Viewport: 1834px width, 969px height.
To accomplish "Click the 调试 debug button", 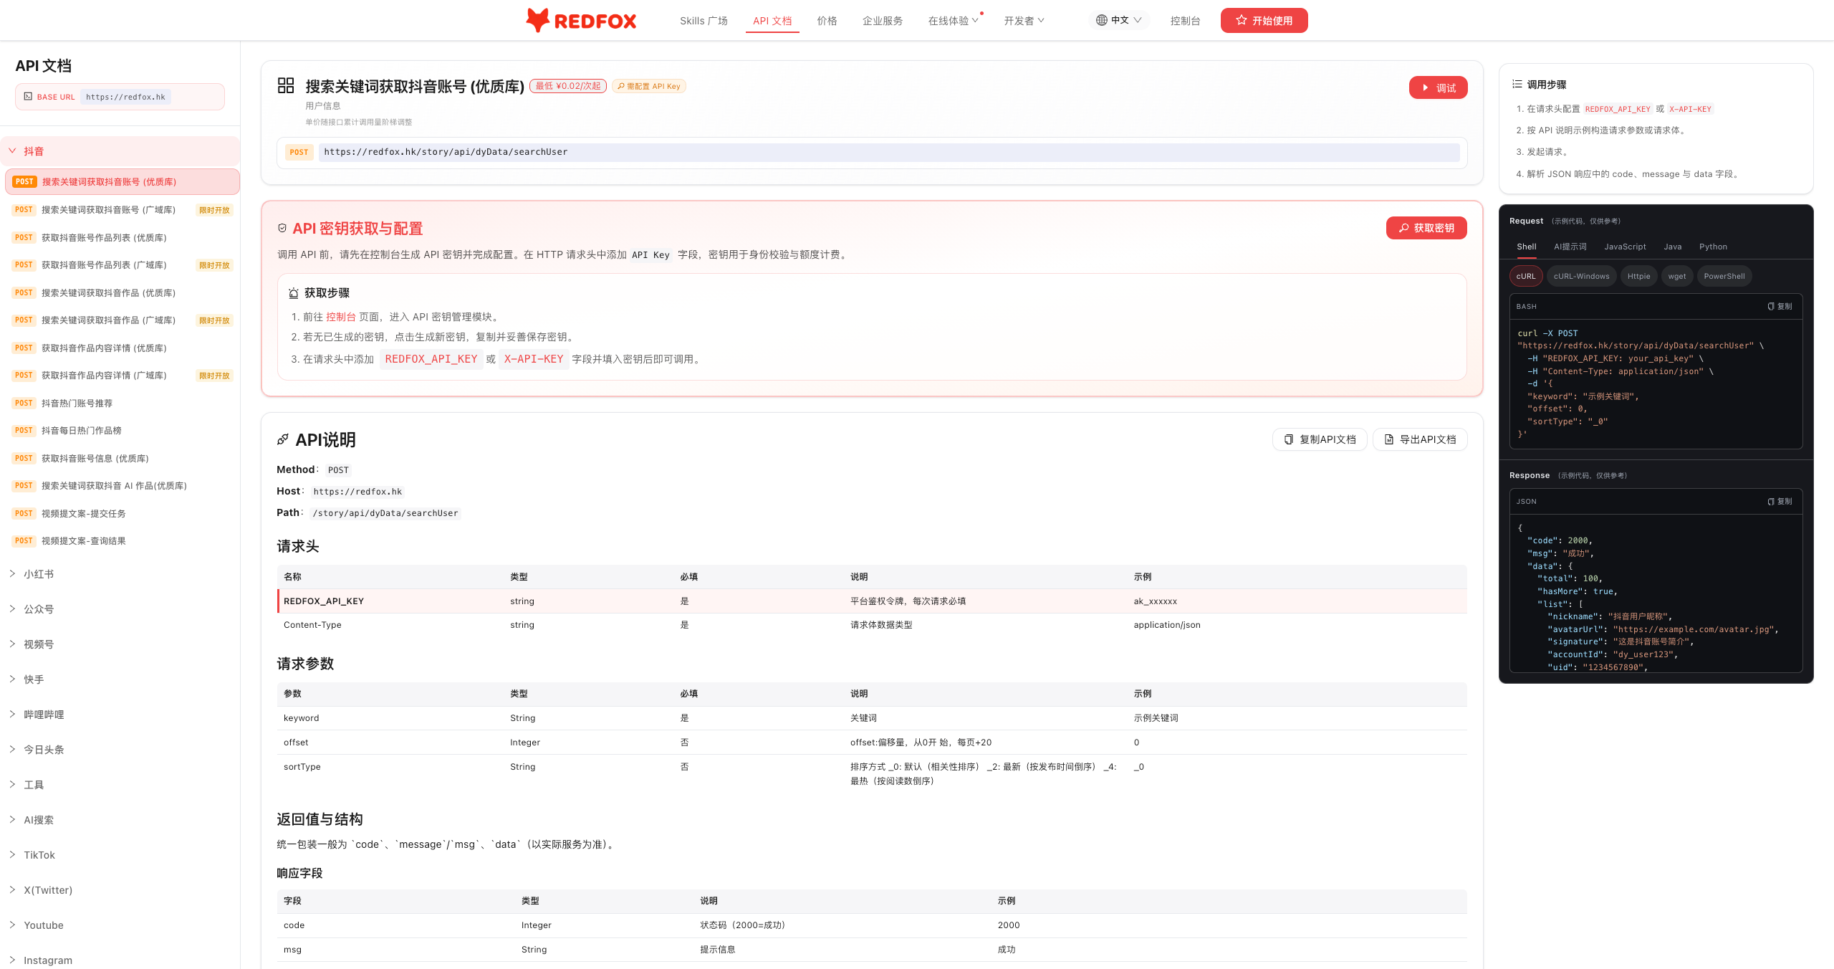I will (1439, 87).
